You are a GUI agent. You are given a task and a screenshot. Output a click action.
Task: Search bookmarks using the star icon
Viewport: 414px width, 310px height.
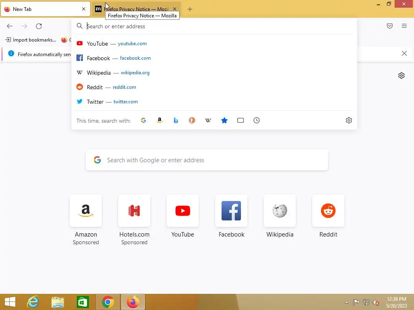tap(224, 120)
